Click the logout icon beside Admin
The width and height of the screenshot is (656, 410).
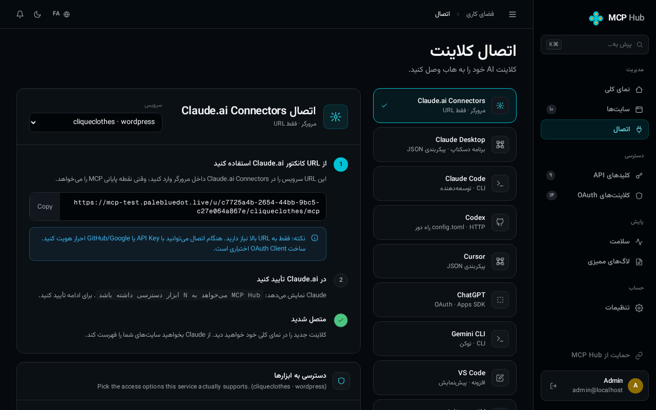tap(553, 386)
